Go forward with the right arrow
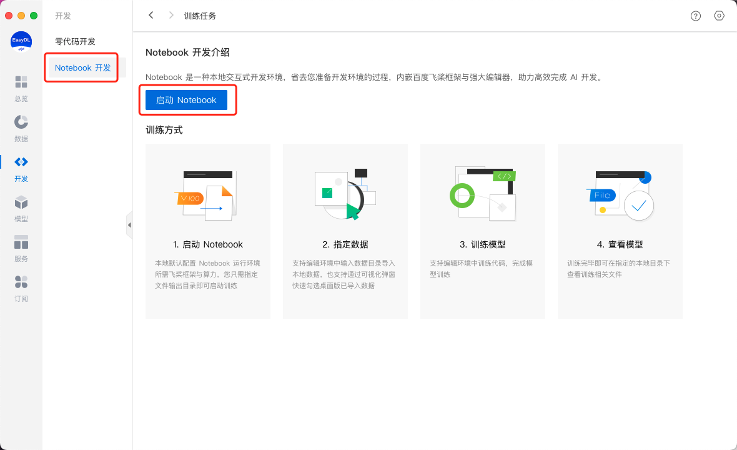The image size is (737, 450). [171, 16]
